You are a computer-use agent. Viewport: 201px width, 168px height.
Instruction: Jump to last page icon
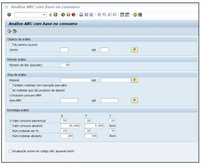(114, 14)
